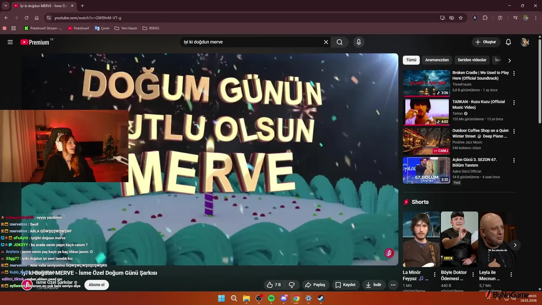Bookmark this page with the star icon

[461, 18]
